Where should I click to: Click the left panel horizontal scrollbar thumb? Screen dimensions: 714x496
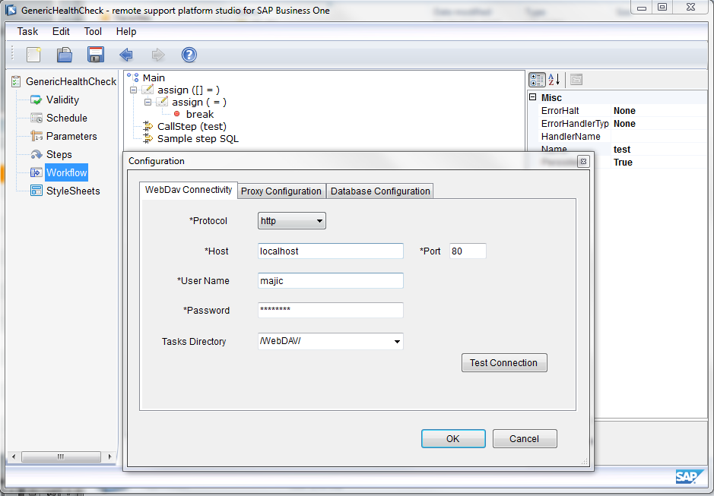click(x=61, y=457)
